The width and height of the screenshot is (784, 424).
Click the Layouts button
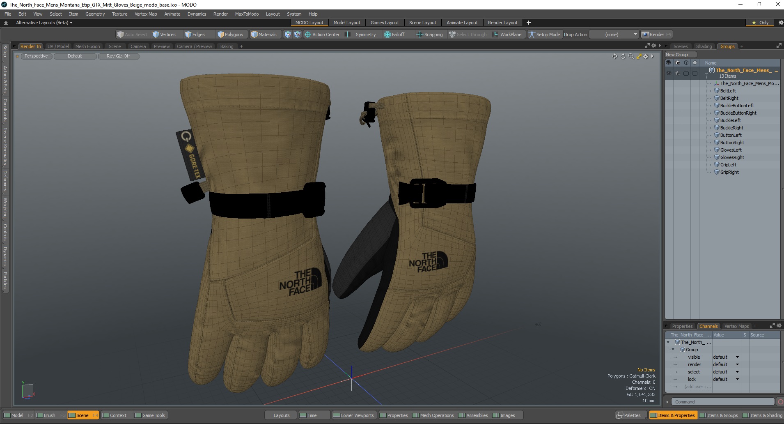tap(281, 415)
